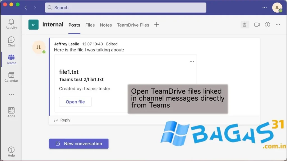287x161 pixels.
Task: Open the JL profile avatar menu
Action: (x=277, y=8)
